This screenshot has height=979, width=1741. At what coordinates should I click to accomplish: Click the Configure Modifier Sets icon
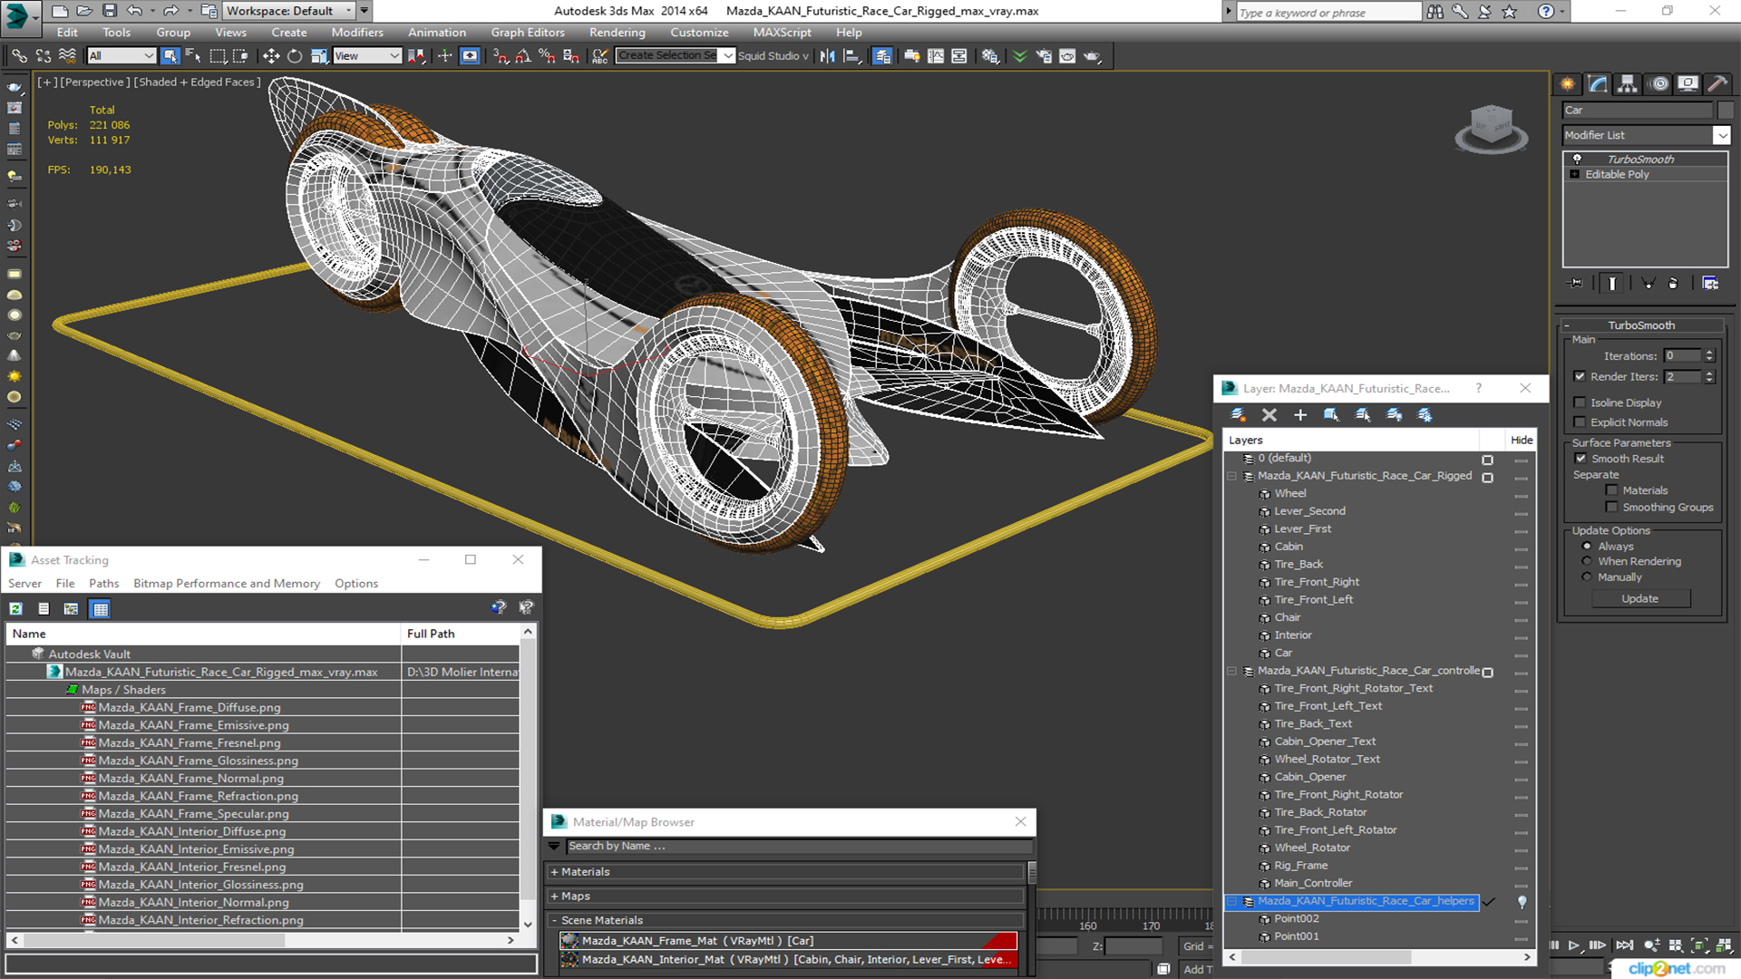(x=1710, y=284)
